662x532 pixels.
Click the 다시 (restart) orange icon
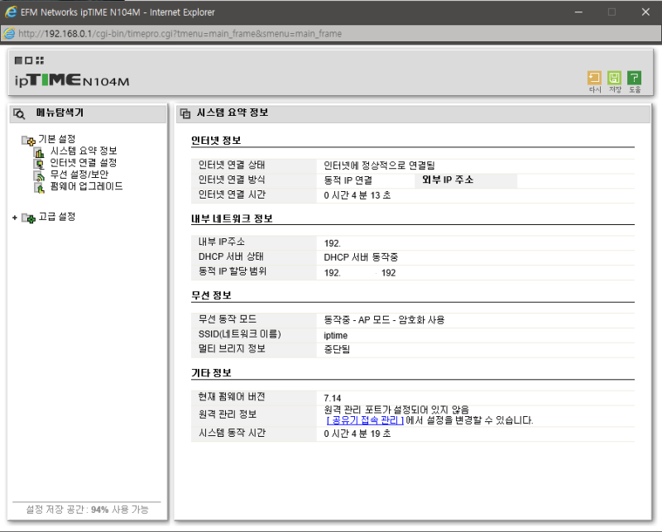coord(594,77)
